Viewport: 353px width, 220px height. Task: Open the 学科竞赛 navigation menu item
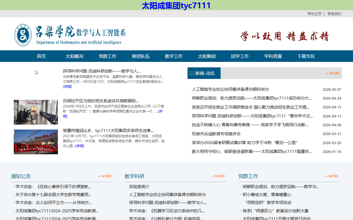pos(273,56)
